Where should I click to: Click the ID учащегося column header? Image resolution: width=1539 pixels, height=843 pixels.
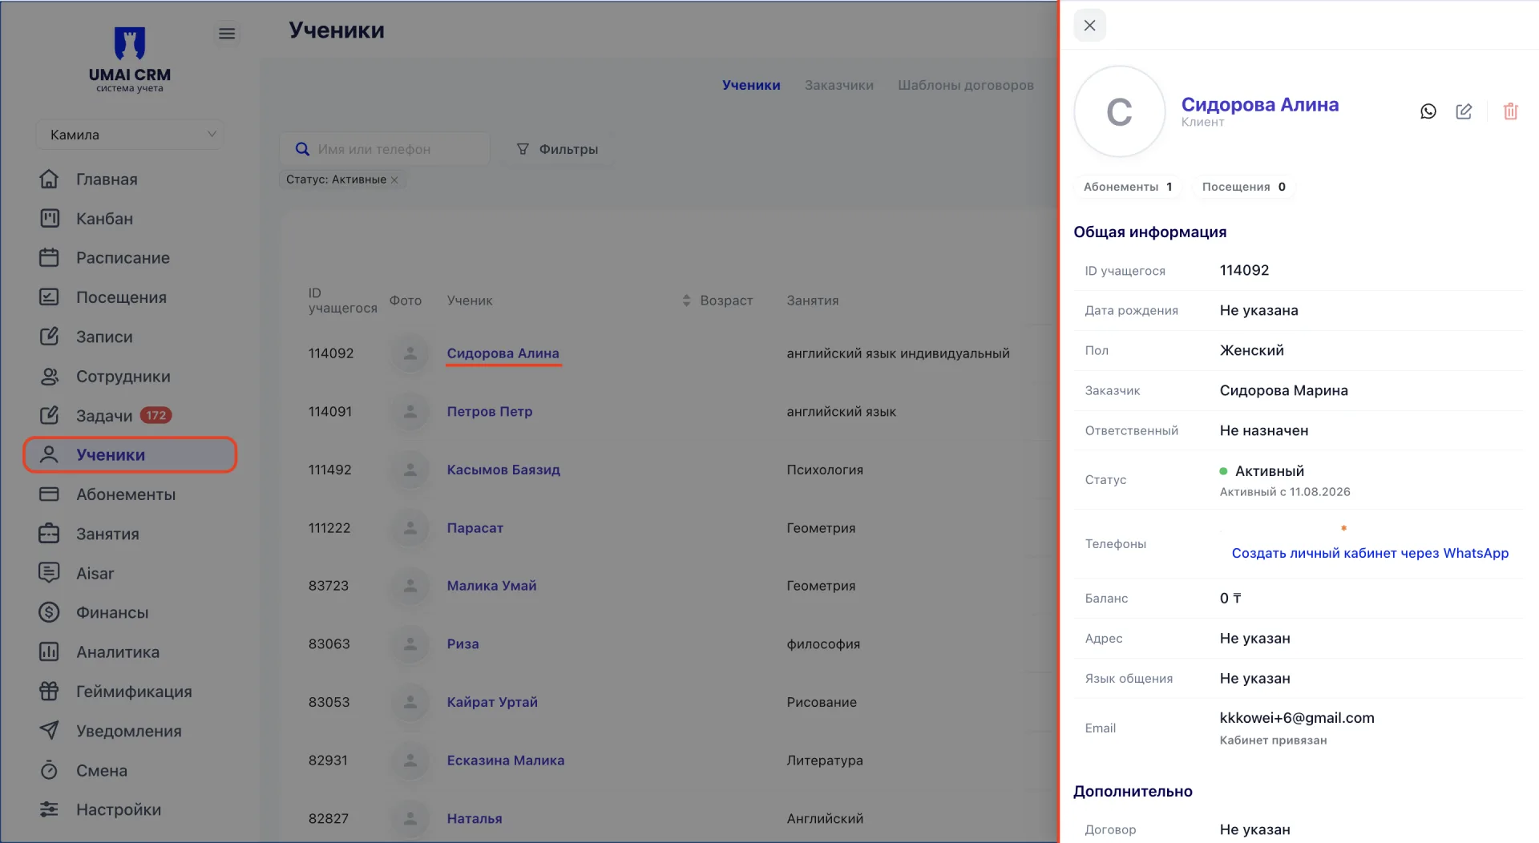click(x=342, y=300)
